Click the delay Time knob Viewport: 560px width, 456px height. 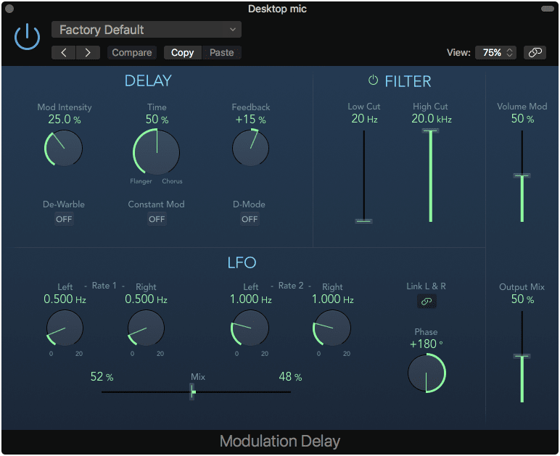click(x=157, y=152)
